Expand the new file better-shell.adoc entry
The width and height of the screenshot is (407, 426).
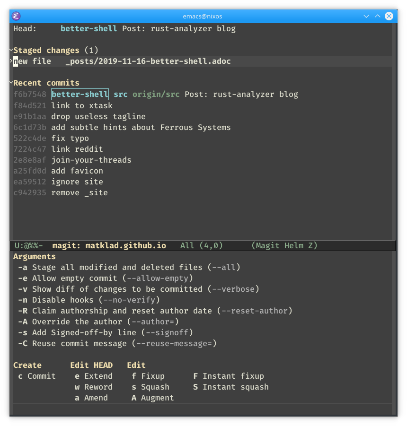(x=11, y=61)
